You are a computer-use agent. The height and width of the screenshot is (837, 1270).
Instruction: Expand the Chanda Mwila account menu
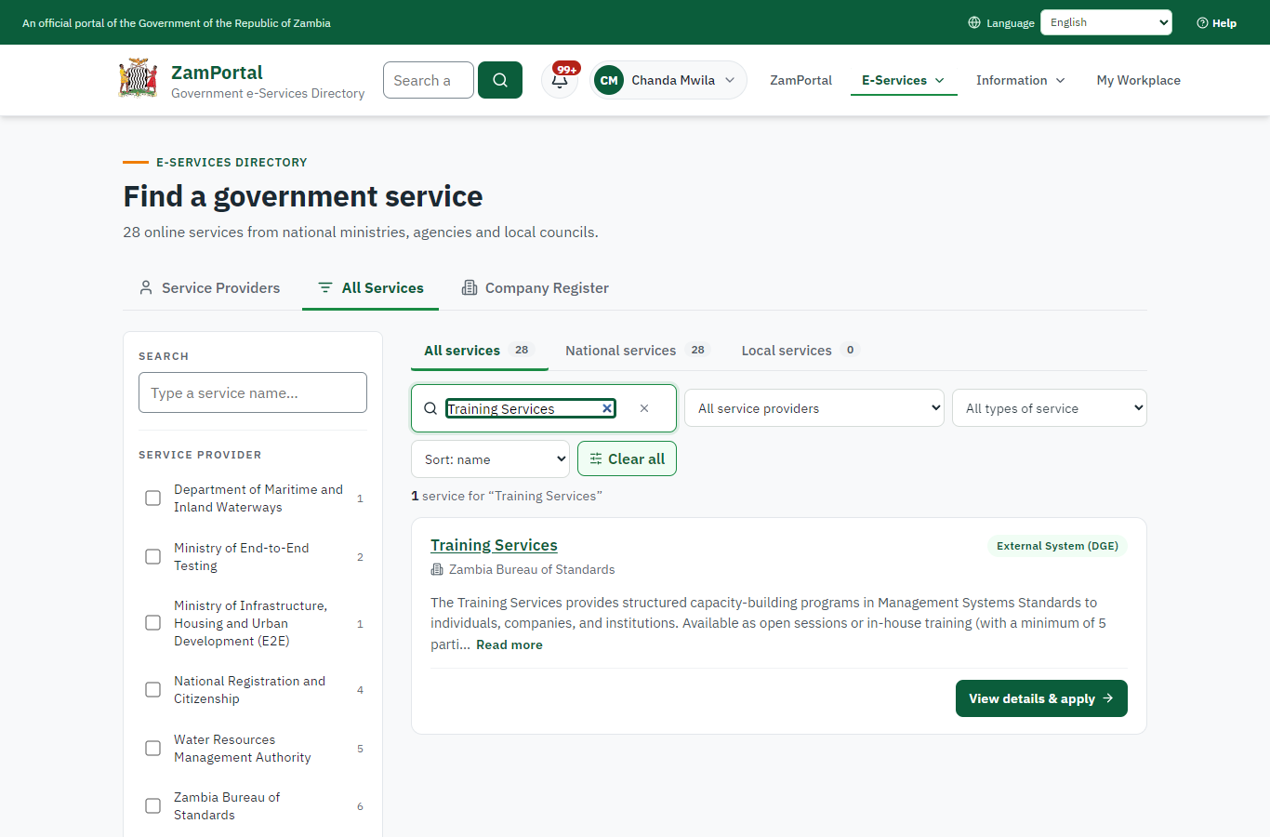pos(668,80)
